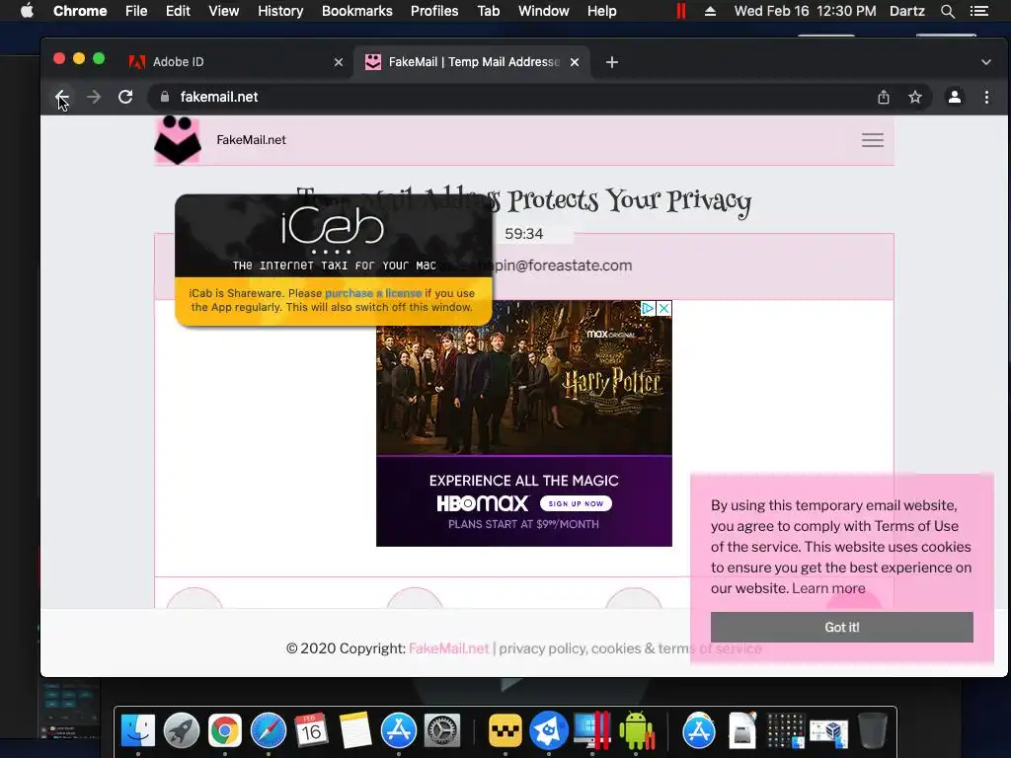Open the View menu
Image resolution: width=1011 pixels, height=758 pixels.
[x=224, y=11]
